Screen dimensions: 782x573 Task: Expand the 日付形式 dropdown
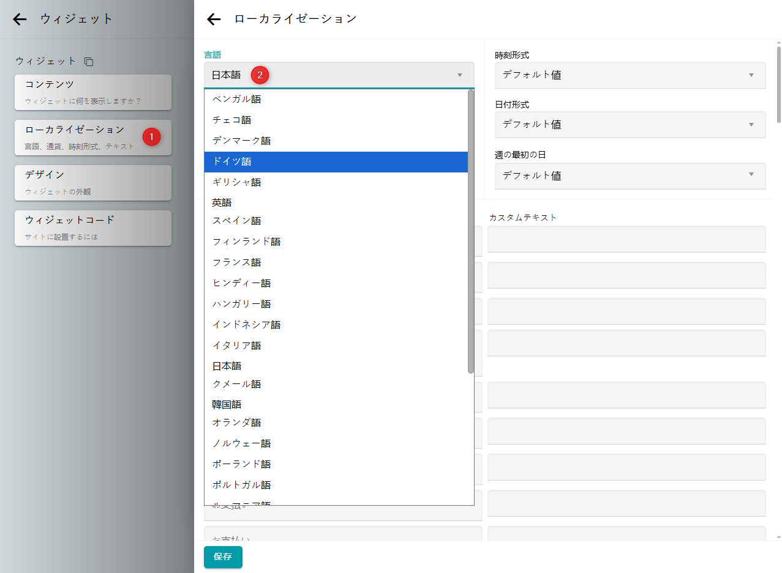pyautogui.click(x=630, y=125)
